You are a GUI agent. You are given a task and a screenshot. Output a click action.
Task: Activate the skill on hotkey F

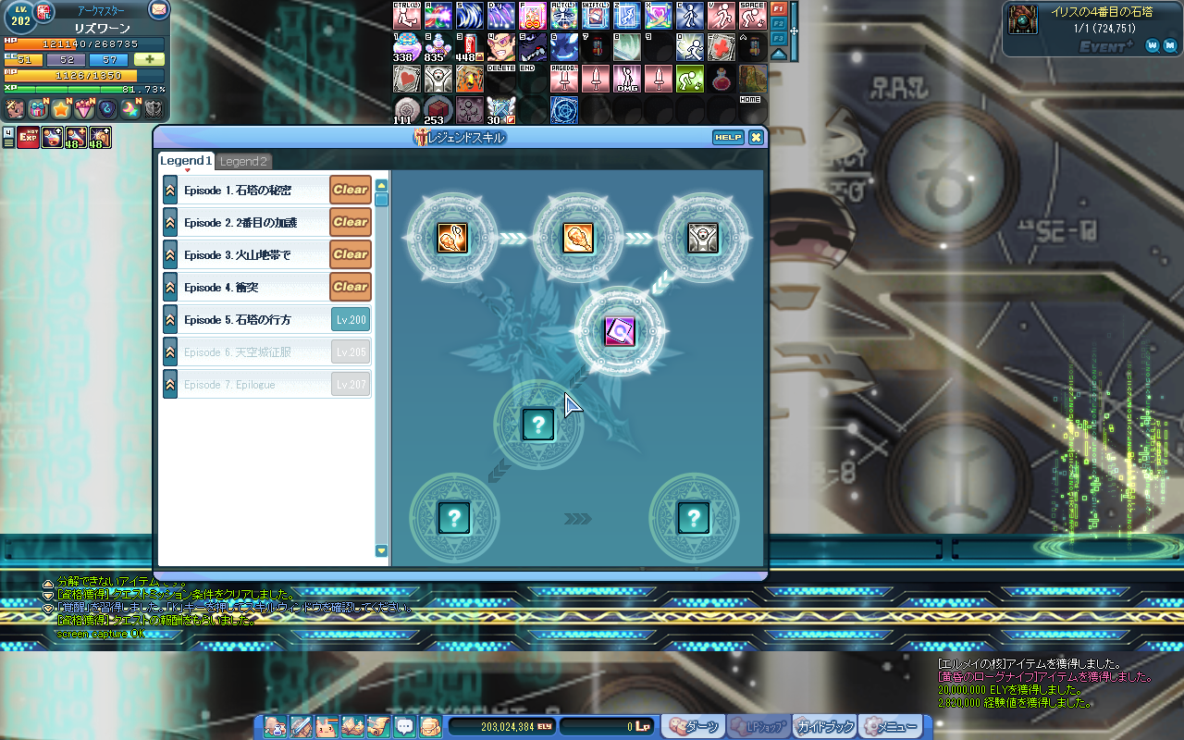tap(533, 15)
